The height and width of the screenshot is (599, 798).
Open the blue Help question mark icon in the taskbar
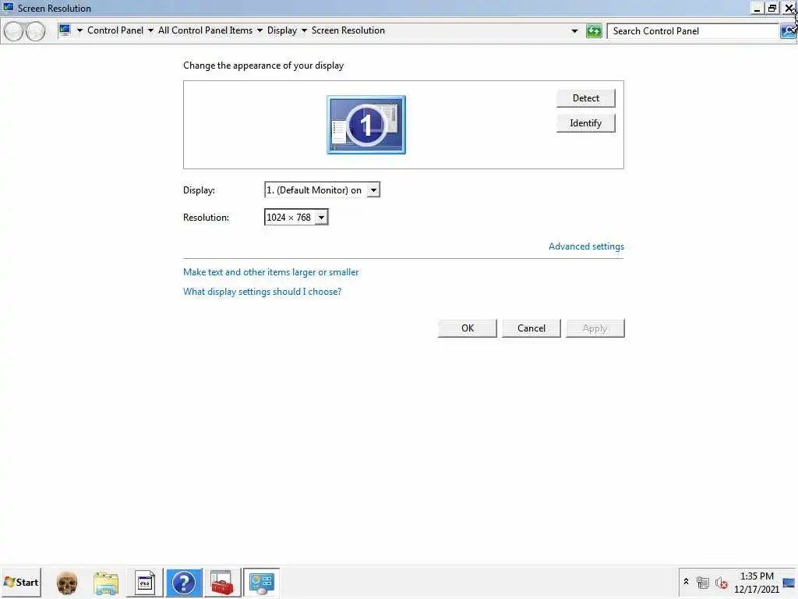[184, 583]
